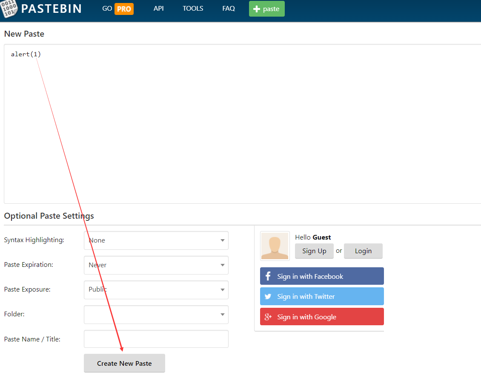Viewport: 481px width, 373px height.
Task: Click the Syntax Highlighting label
Action: pos(34,240)
